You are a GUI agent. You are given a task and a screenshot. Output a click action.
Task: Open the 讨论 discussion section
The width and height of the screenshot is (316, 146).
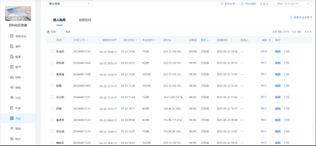point(18,98)
